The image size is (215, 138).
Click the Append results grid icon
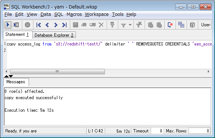[x=181, y=25]
